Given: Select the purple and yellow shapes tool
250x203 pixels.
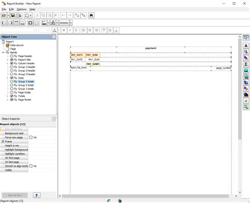Looking at the screenshot, I should tap(246, 89).
